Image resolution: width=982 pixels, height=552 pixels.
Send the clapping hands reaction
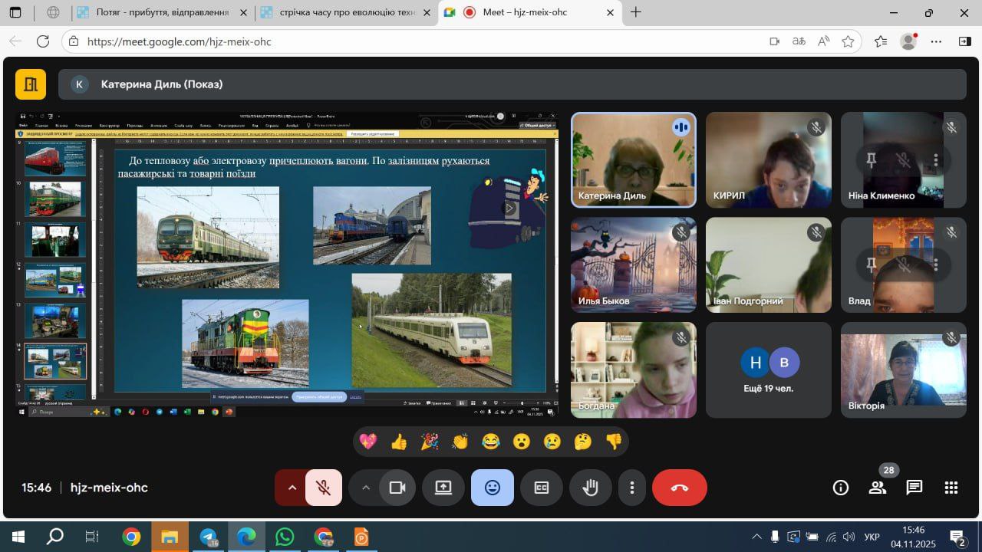tap(460, 442)
